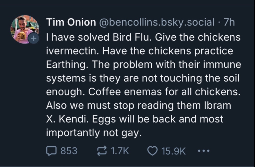The width and height of the screenshot is (255, 167).
Task: Open the three-dot more options menu
Action: tap(204, 151)
